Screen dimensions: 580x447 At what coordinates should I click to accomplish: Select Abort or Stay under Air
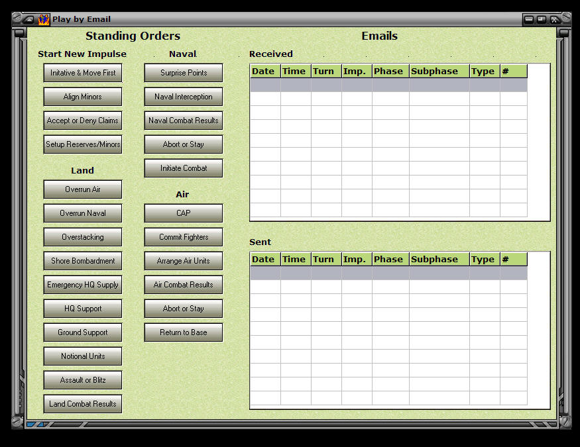(x=184, y=309)
